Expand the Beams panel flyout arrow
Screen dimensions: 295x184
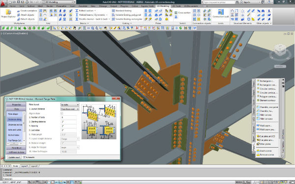tap(88, 23)
